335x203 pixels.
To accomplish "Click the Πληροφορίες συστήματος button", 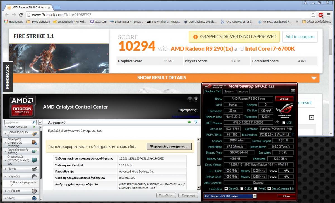I will click(x=169, y=146).
